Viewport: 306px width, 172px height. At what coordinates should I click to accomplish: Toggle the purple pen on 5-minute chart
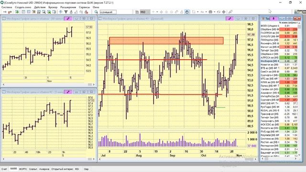68,92
